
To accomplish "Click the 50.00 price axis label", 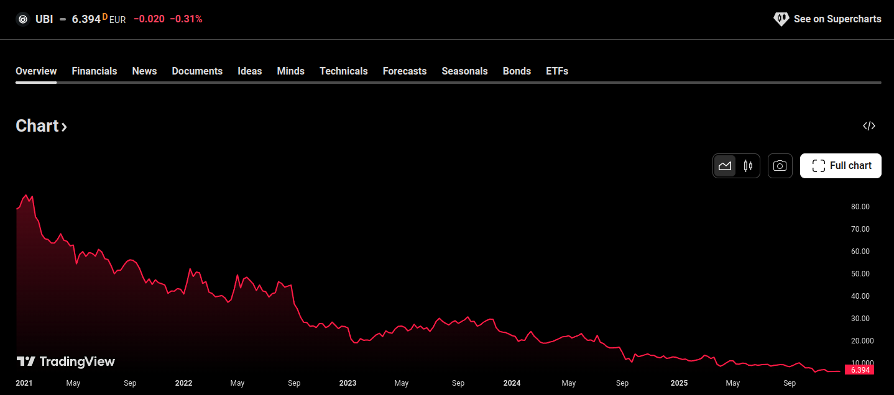I will click(x=860, y=274).
